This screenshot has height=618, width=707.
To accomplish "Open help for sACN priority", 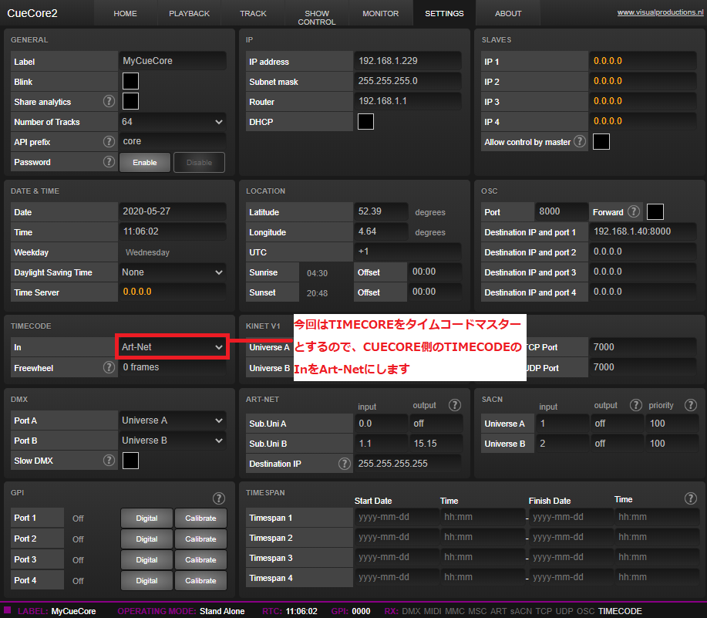I will [x=690, y=405].
